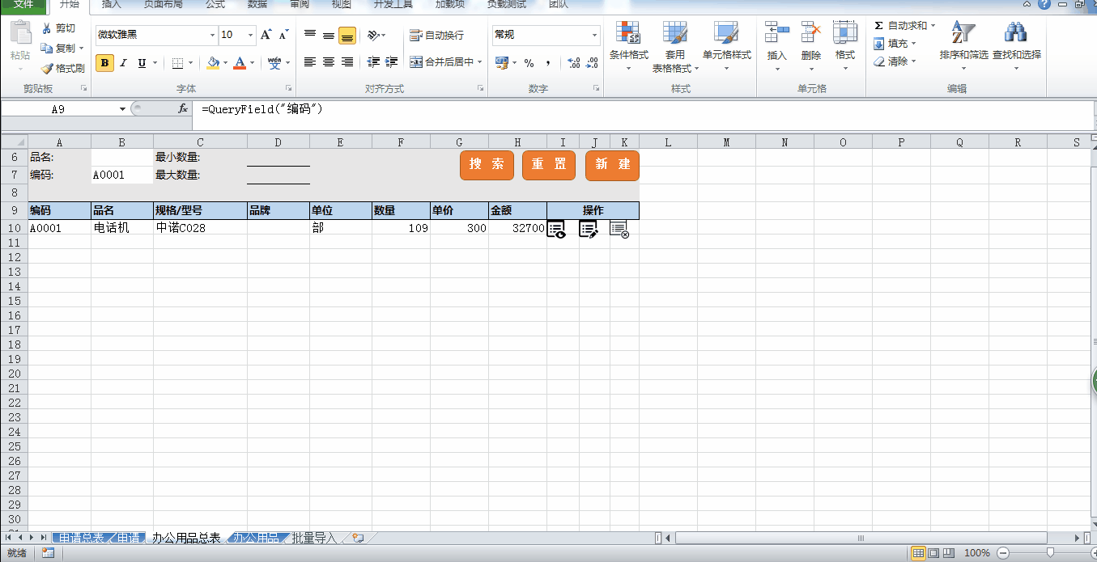Open the 批量导入 sheet tab
1097x562 pixels.
(313, 538)
